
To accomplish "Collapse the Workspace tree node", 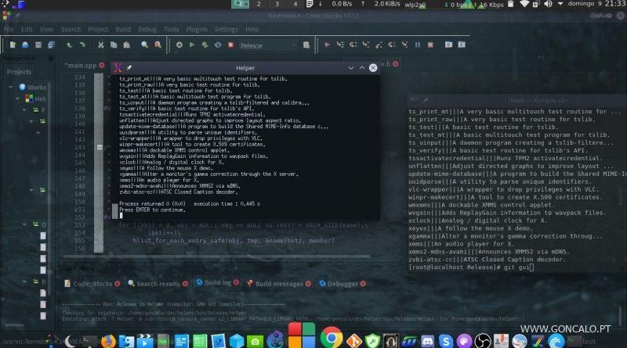I will (x=11, y=87).
